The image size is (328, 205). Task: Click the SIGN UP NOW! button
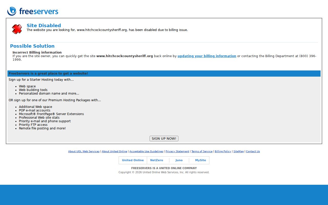click(164, 139)
